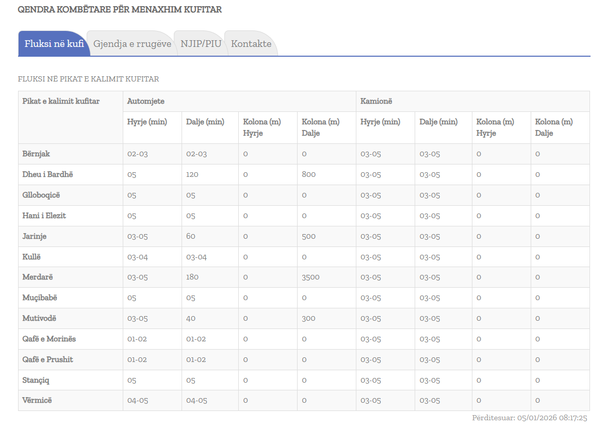Select the NJIP/PIU tab
This screenshot has width=606, height=428.
(x=201, y=44)
